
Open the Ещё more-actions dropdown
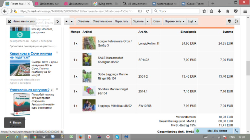pyautogui.click(x=192, y=22)
